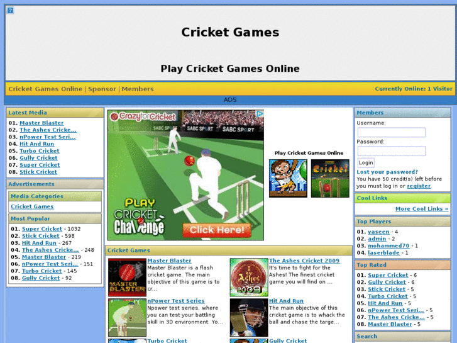Open Stick Cricket in Most Popular list
This screenshot has height=343, width=457.
click(40, 236)
